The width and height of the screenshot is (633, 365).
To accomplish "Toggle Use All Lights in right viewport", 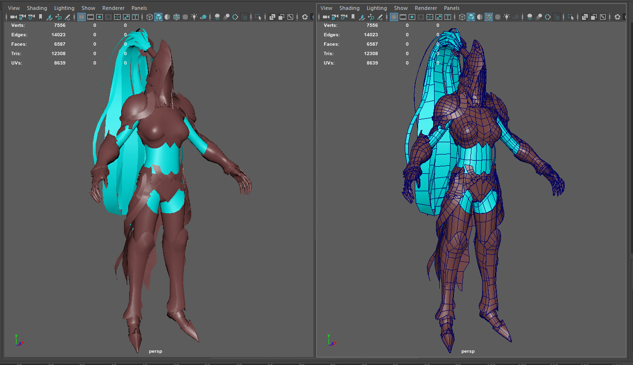I will tap(507, 17).
